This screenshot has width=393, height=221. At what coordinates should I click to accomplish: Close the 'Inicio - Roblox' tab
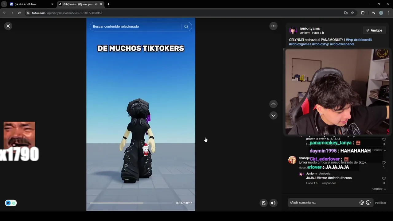[x=52, y=4]
